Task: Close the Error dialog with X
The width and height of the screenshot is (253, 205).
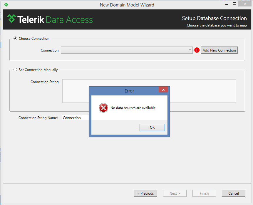Action: pyautogui.click(x=163, y=90)
